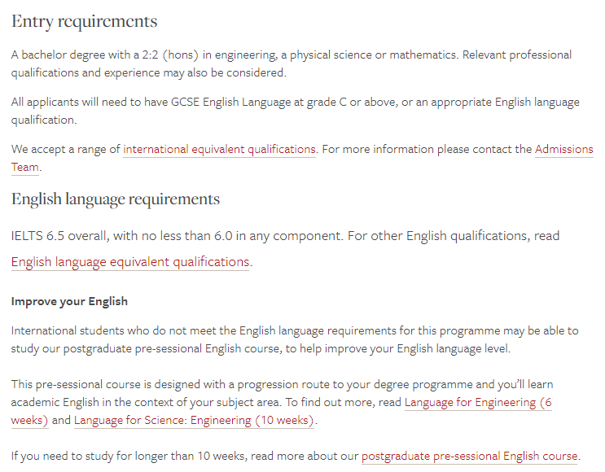Image resolution: width=605 pixels, height=472 pixels.
Task: Click the bachelor degree requirement paragraph
Action: 292,63
